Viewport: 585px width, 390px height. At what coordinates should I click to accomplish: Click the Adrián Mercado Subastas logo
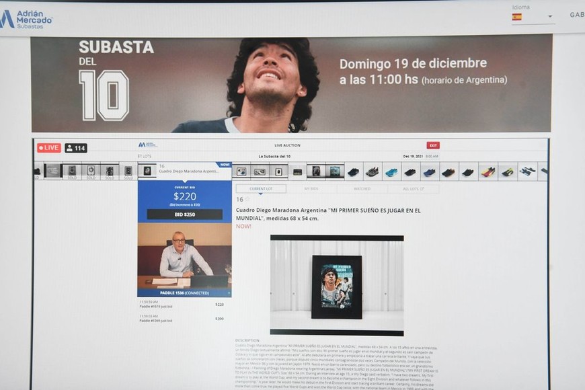click(27, 19)
